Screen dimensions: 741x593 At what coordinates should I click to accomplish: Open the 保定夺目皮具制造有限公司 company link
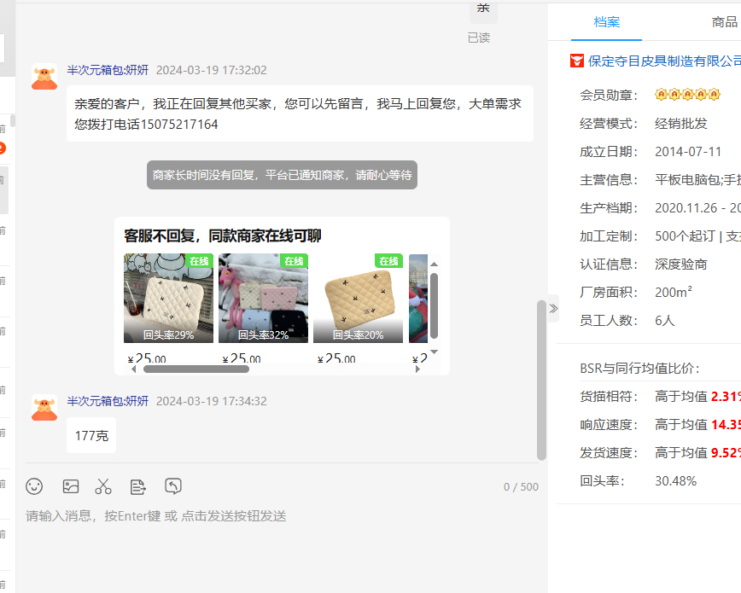[664, 61]
